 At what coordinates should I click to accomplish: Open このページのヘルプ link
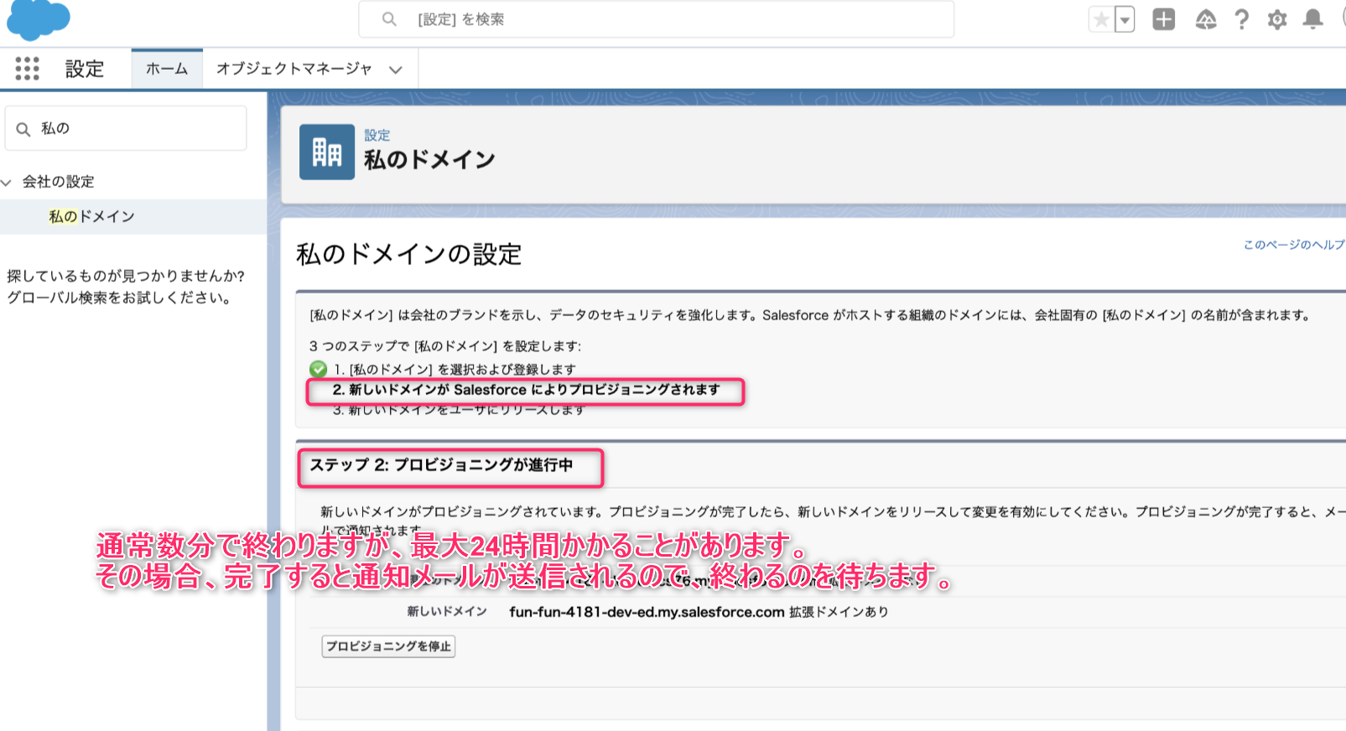(x=1294, y=245)
